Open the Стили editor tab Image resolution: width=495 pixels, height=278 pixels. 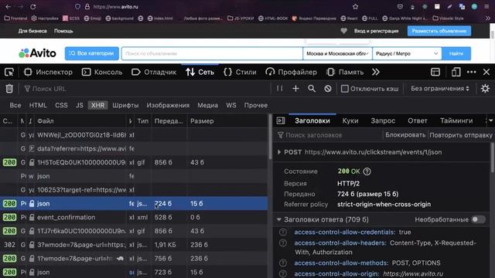(240, 72)
